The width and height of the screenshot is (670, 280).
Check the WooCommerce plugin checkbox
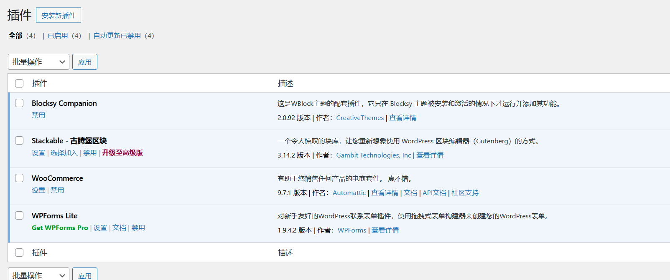[19, 178]
